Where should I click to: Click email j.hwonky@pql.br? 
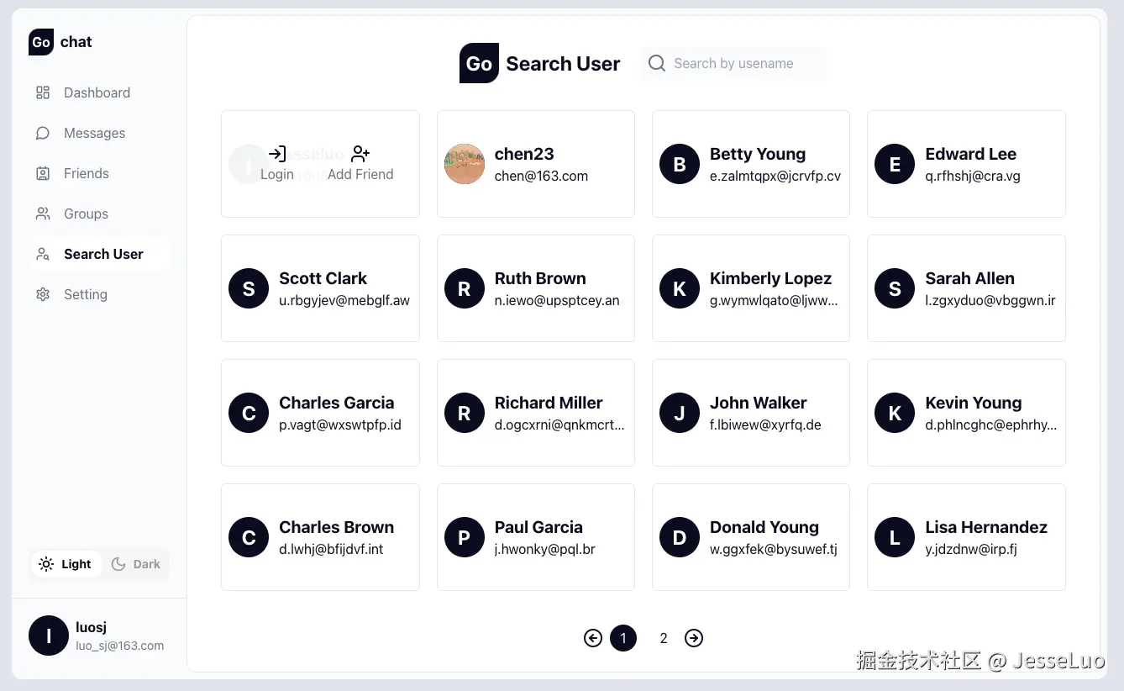click(x=545, y=549)
